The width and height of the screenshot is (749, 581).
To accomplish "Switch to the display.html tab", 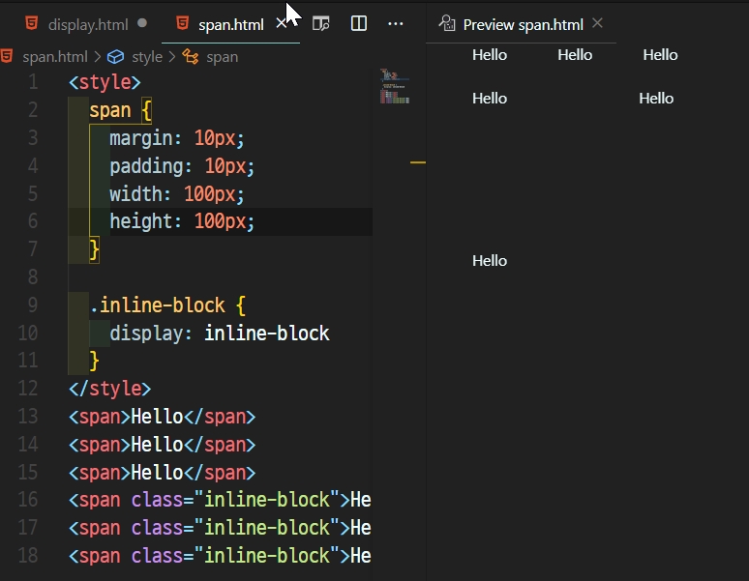I will tap(86, 24).
